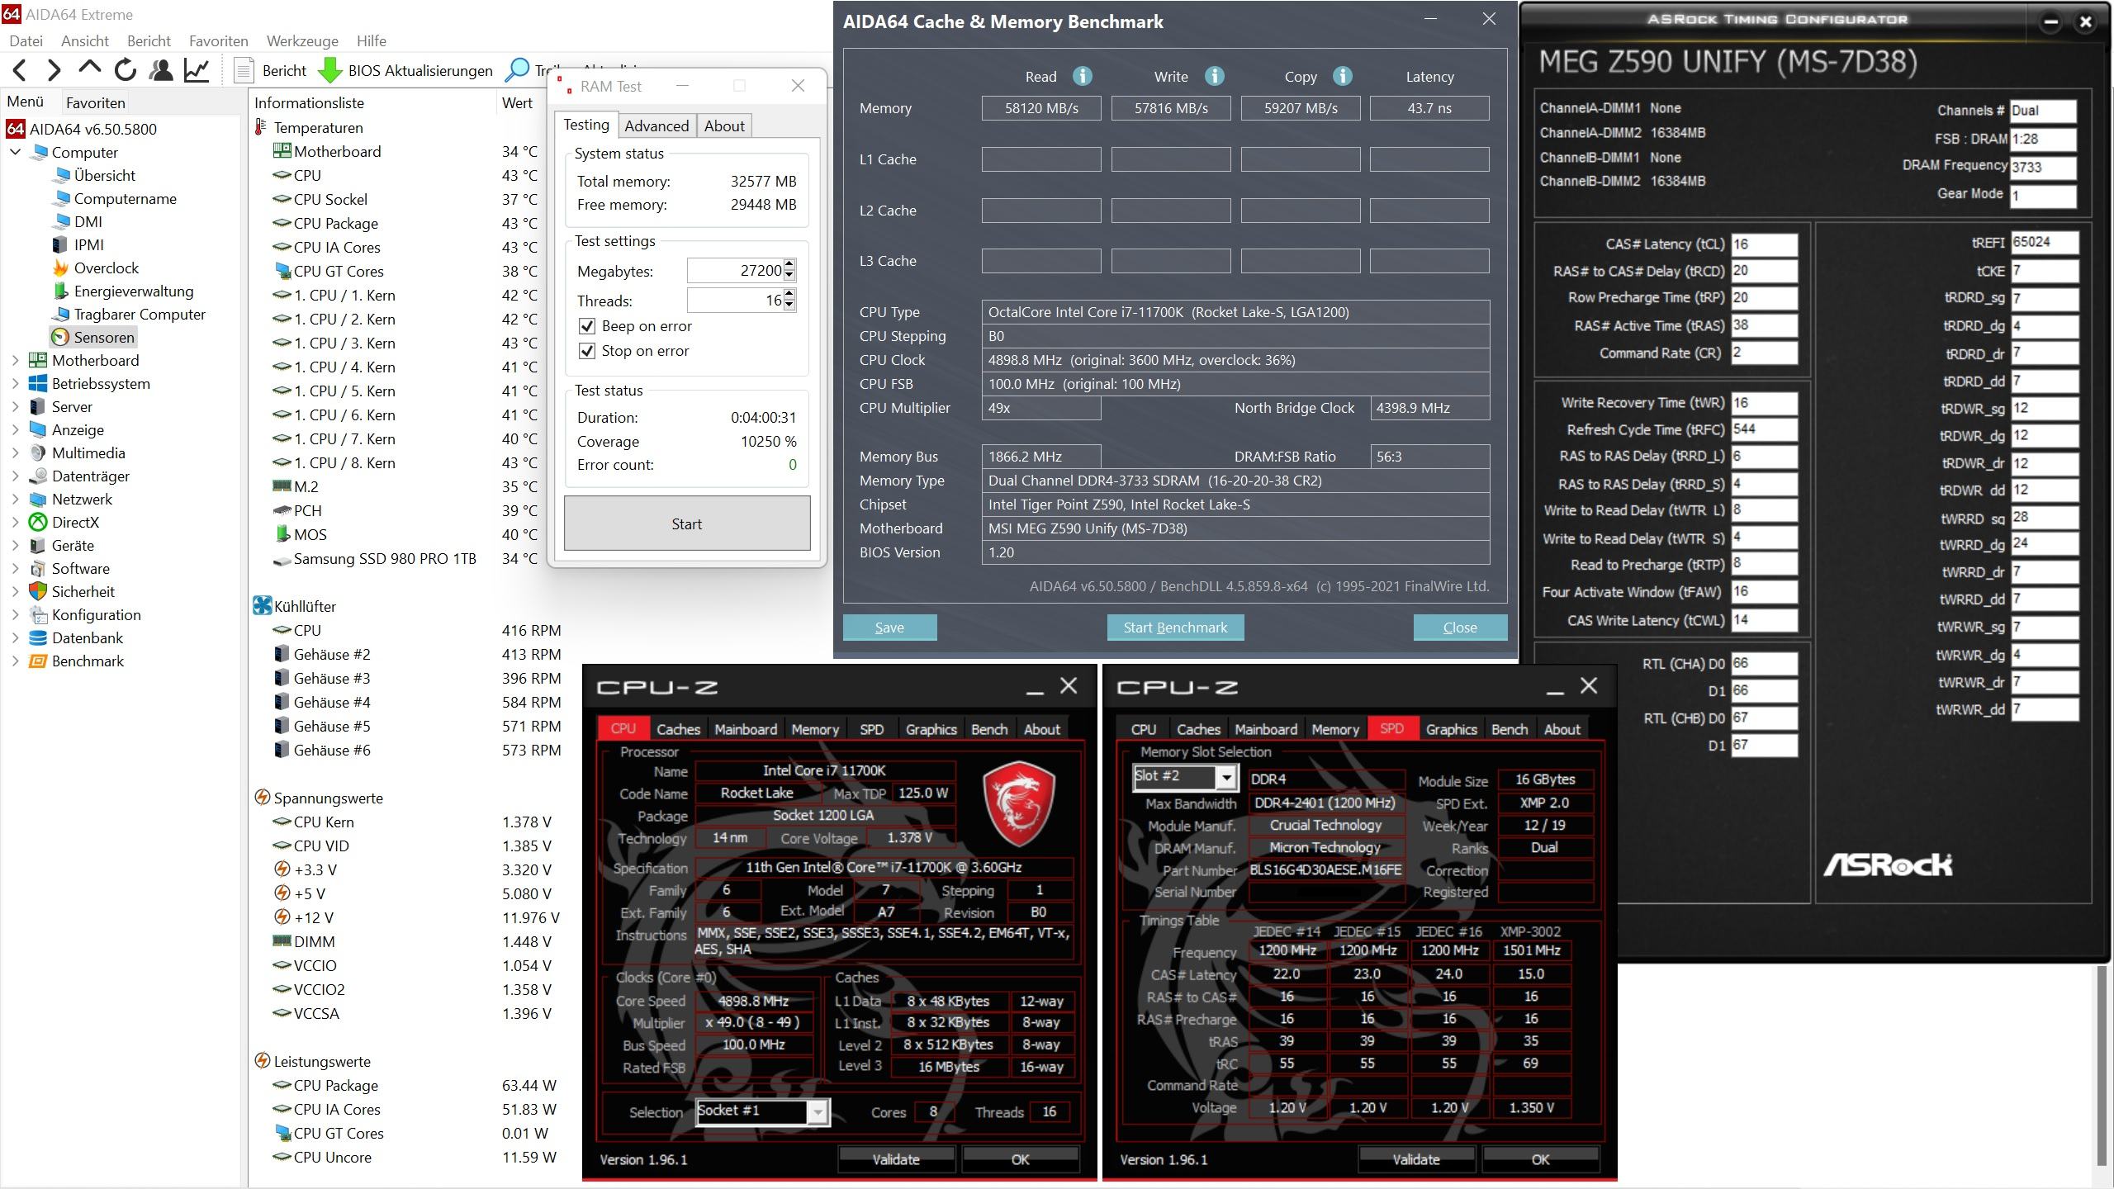This screenshot has height=1189, width=2114.
Task: Click the MSI dragon logo in CPU-Z
Action: [1018, 804]
